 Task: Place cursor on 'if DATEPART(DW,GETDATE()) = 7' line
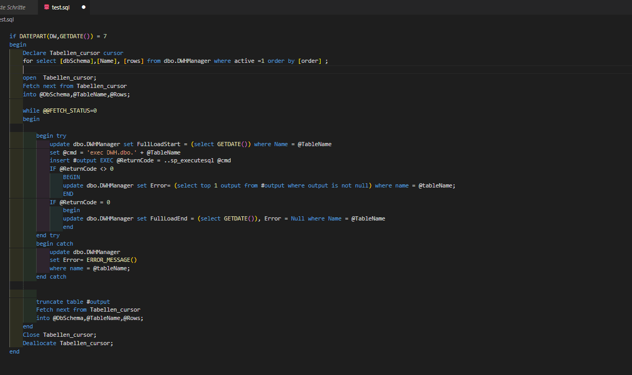[x=58, y=36]
